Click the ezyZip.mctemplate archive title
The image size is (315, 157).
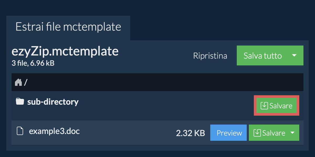[x=65, y=52]
